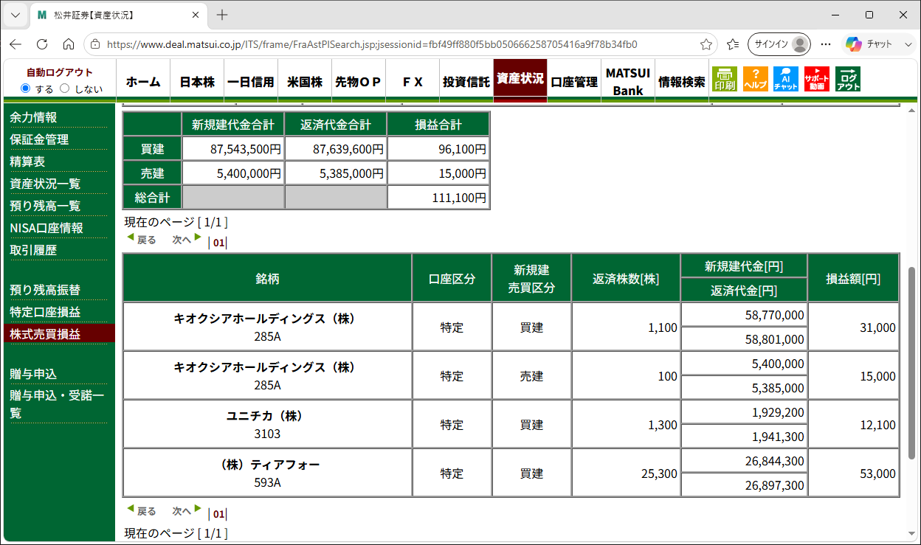Click the 損益額[円] column header
The image size is (921, 545).
pos(853,278)
